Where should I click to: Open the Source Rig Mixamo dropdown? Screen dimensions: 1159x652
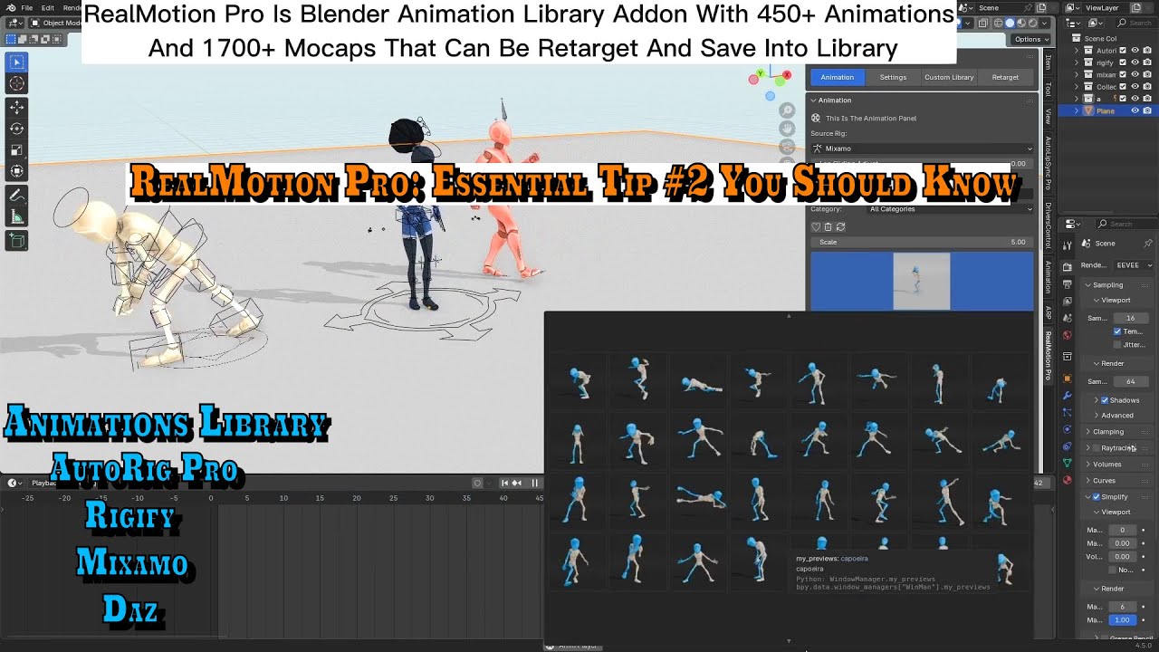coord(921,149)
